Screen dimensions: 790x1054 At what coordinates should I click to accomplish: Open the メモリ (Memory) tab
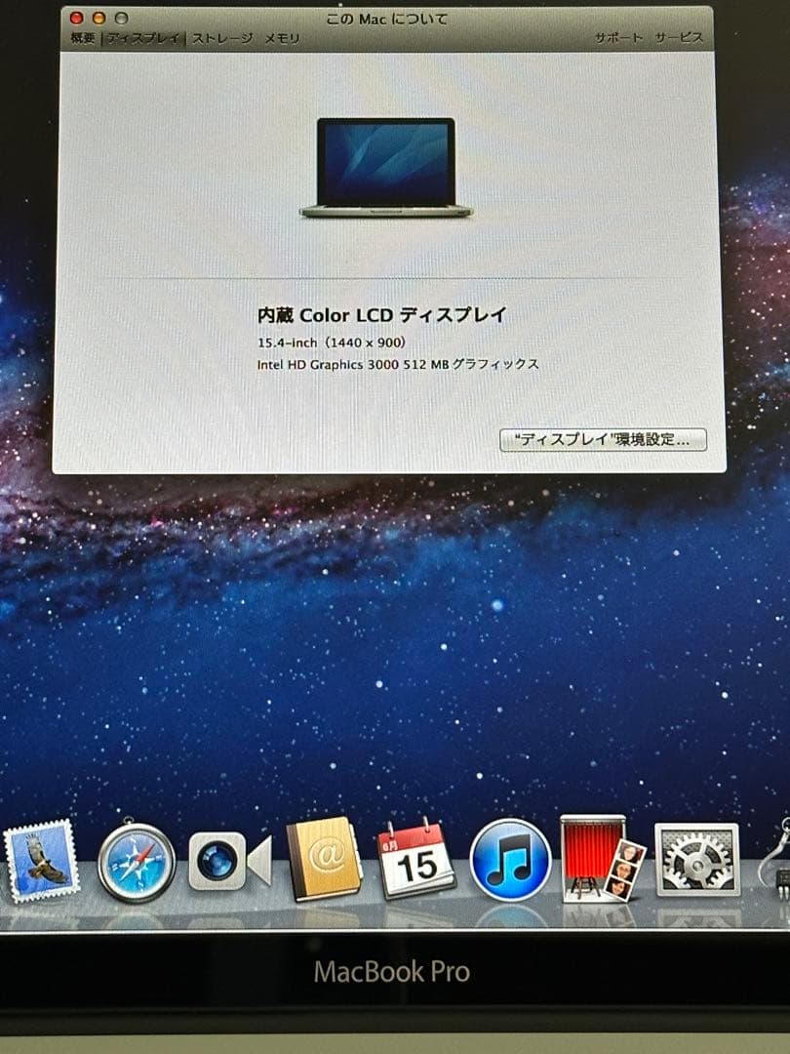click(x=280, y=37)
